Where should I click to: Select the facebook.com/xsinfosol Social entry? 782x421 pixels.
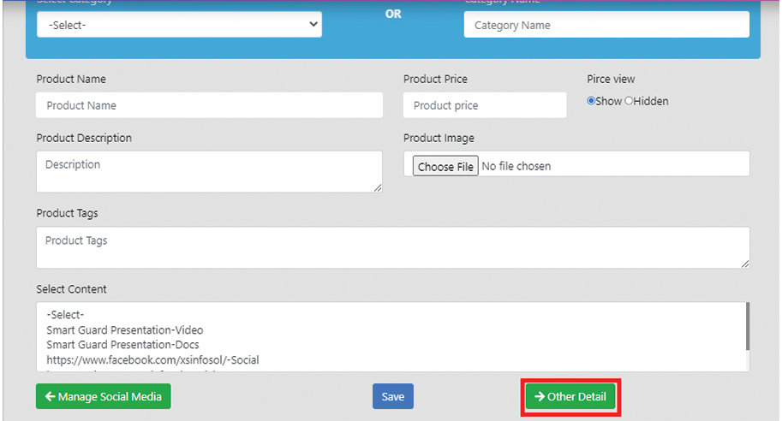[x=152, y=359]
